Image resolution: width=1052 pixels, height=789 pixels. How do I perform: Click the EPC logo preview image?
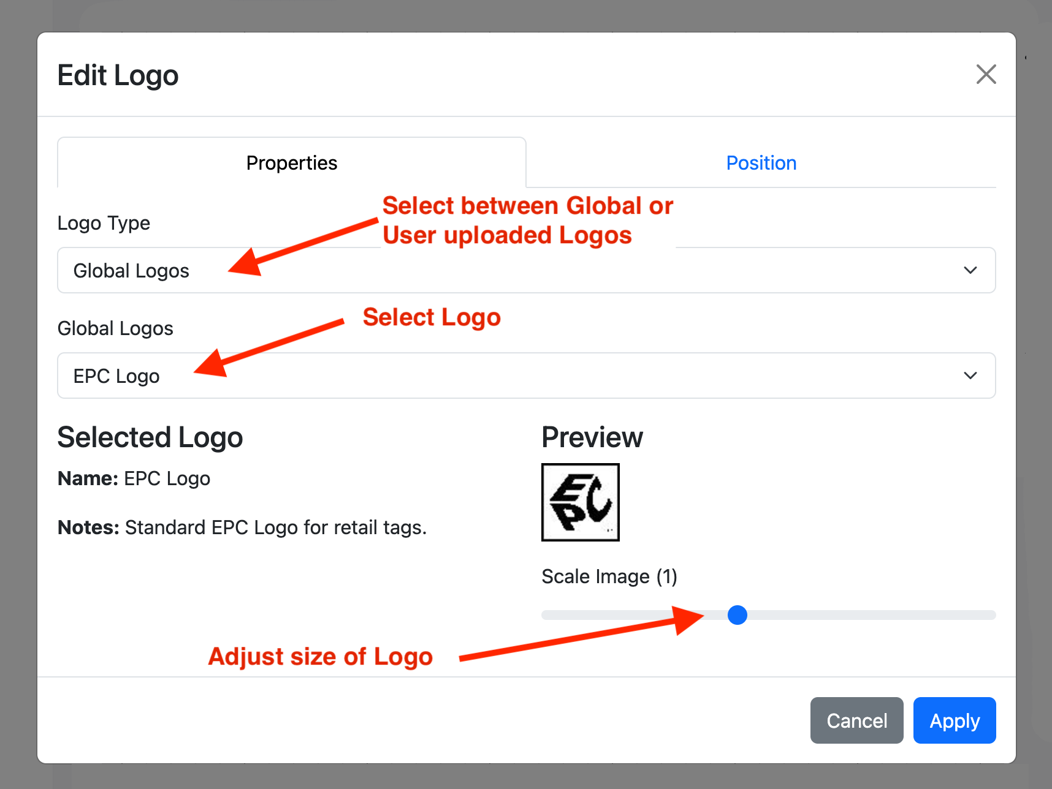coord(580,502)
